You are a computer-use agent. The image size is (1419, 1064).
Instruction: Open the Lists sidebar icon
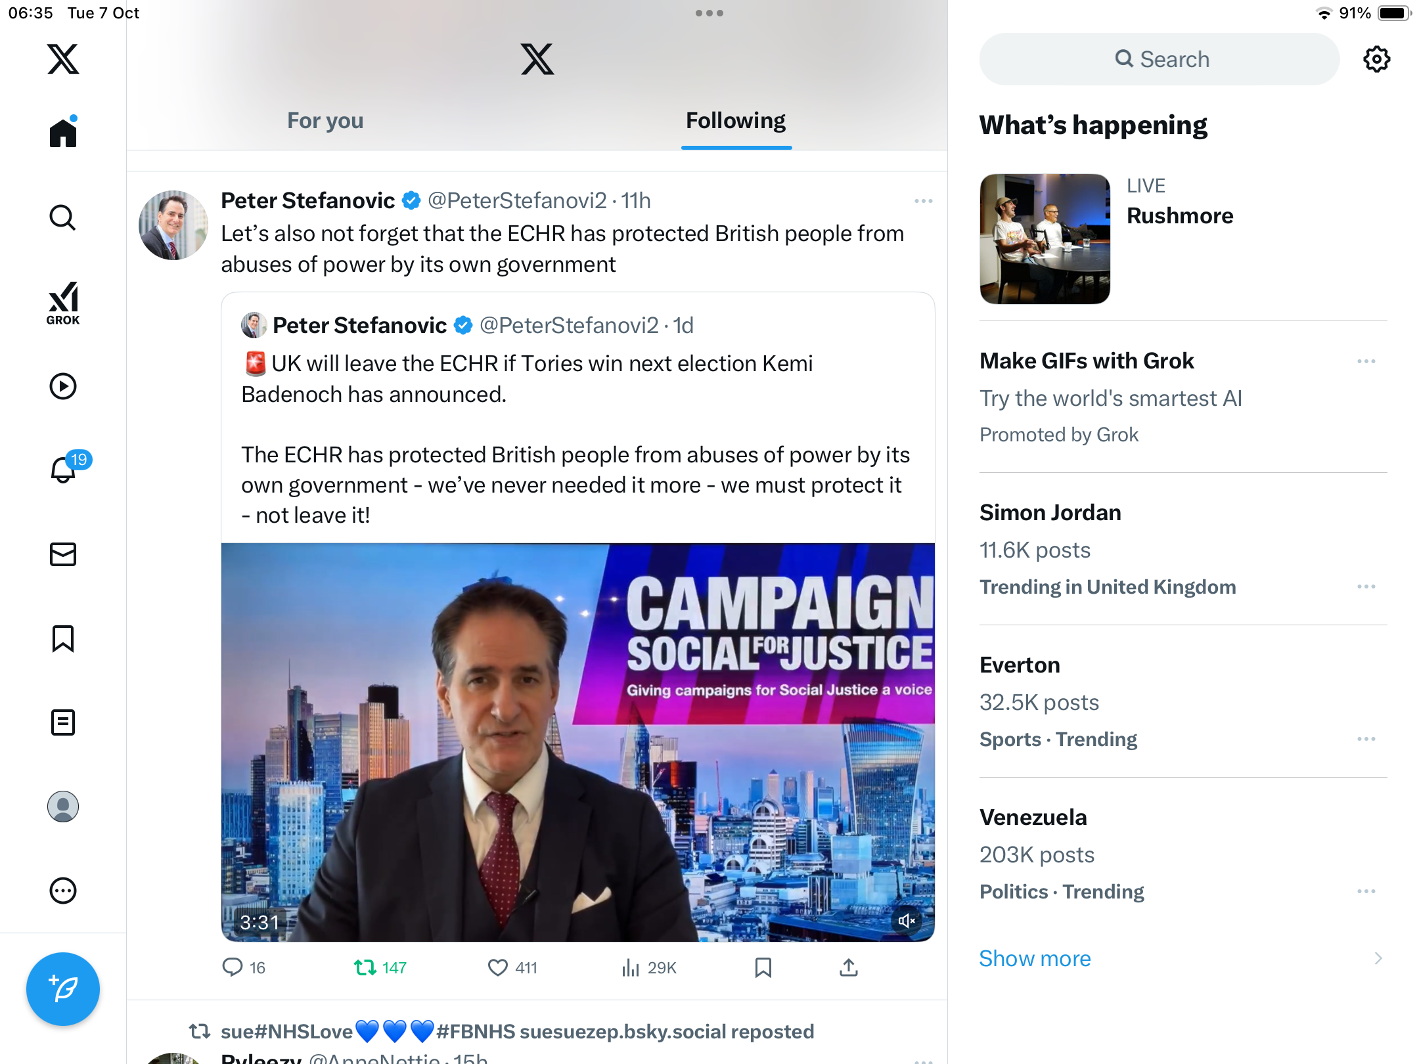63,722
